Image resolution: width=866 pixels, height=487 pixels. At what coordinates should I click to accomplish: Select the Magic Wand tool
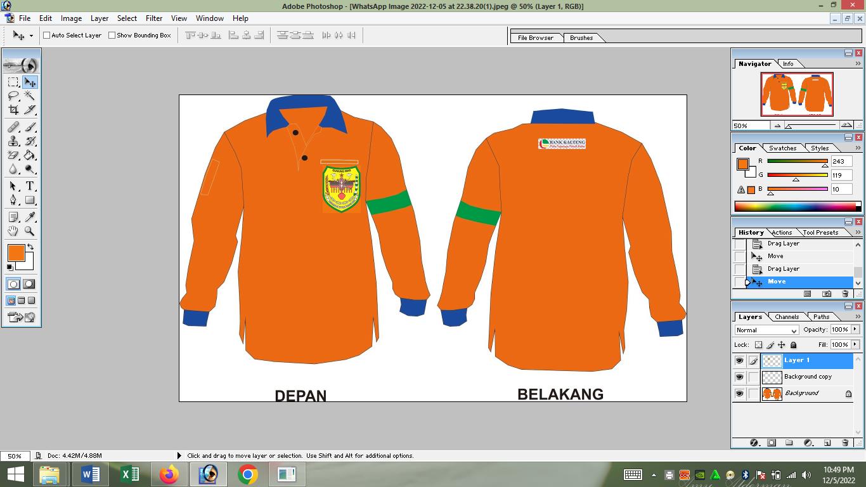[30, 96]
